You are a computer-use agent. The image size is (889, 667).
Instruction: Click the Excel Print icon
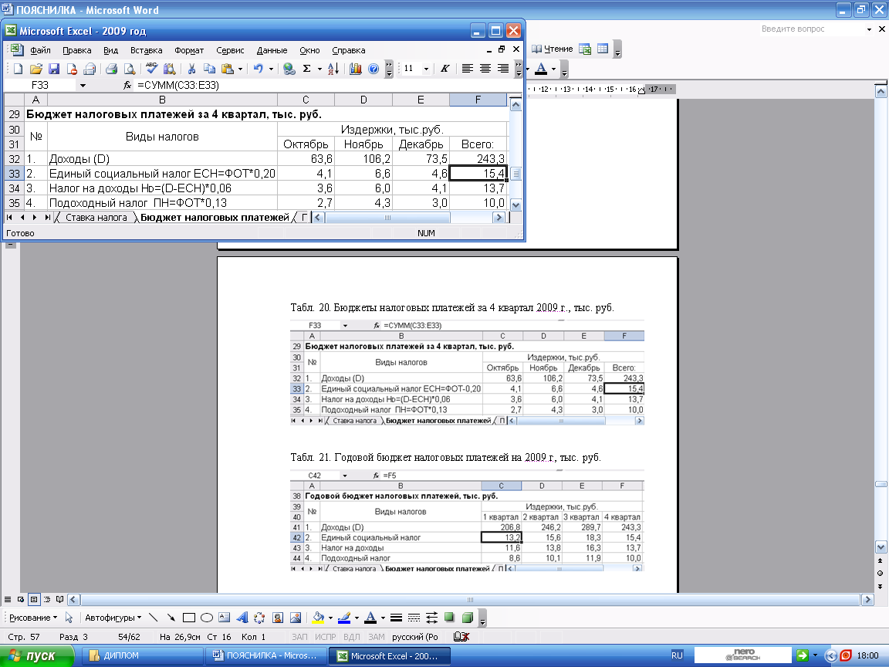(111, 69)
